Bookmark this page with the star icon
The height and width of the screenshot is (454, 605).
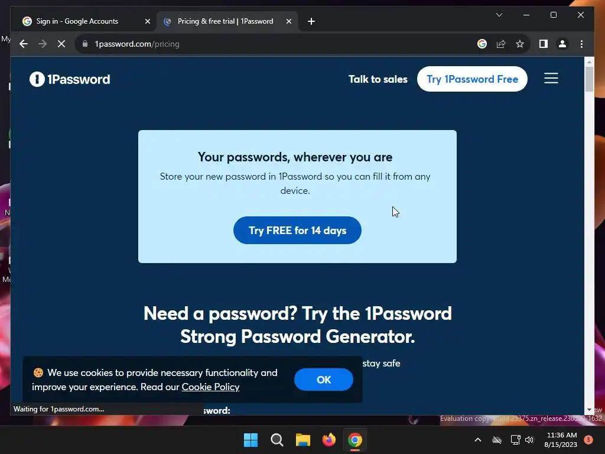coord(520,44)
